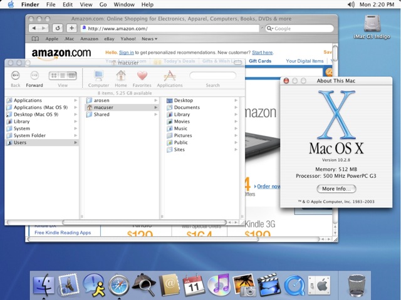Select Movies folder in Finder
Screen dimensions: 401x300
coord(202,122)
